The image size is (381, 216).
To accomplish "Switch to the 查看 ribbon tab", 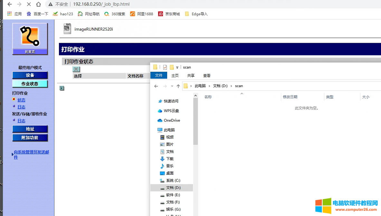I will click(x=207, y=75).
